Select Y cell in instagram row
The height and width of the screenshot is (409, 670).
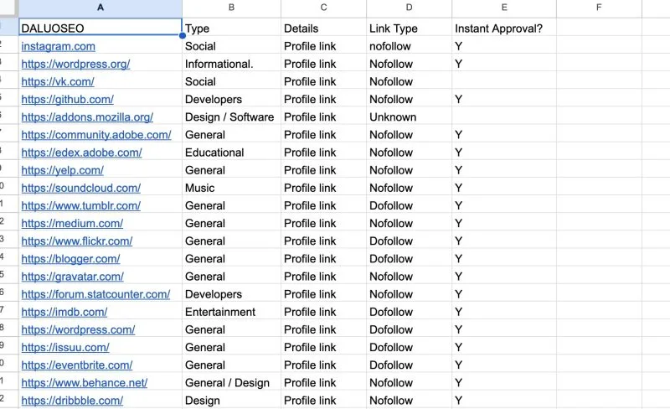point(504,46)
